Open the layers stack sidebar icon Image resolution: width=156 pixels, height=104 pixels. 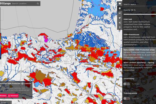(120, 8)
